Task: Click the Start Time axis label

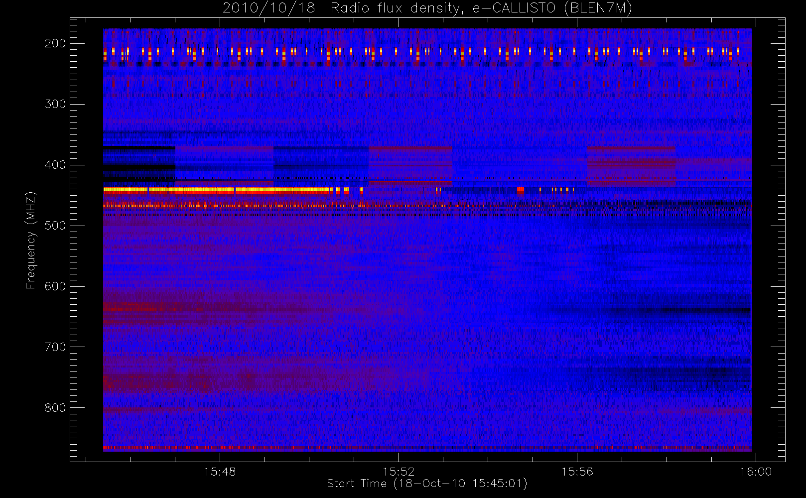Action: click(x=427, y=484)
